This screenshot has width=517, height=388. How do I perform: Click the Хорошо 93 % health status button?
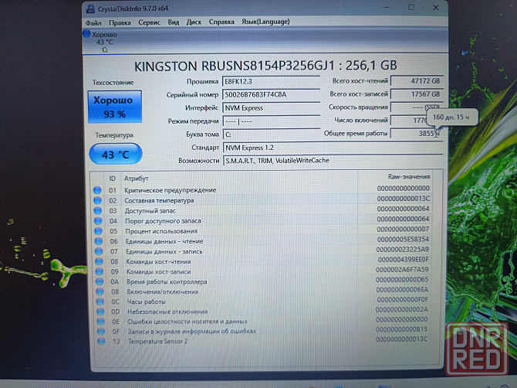coord(115,107)
